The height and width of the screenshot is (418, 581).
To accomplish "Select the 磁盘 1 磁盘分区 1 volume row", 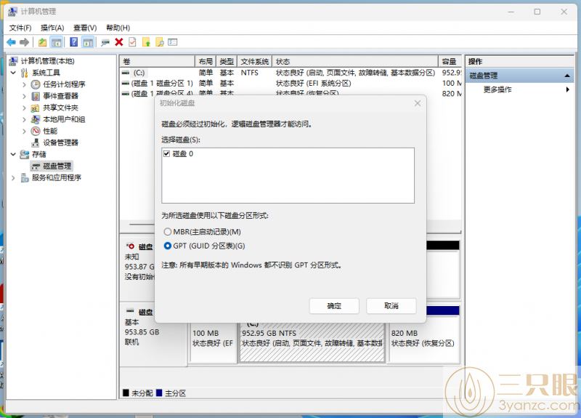I will [x=291, y=84].
